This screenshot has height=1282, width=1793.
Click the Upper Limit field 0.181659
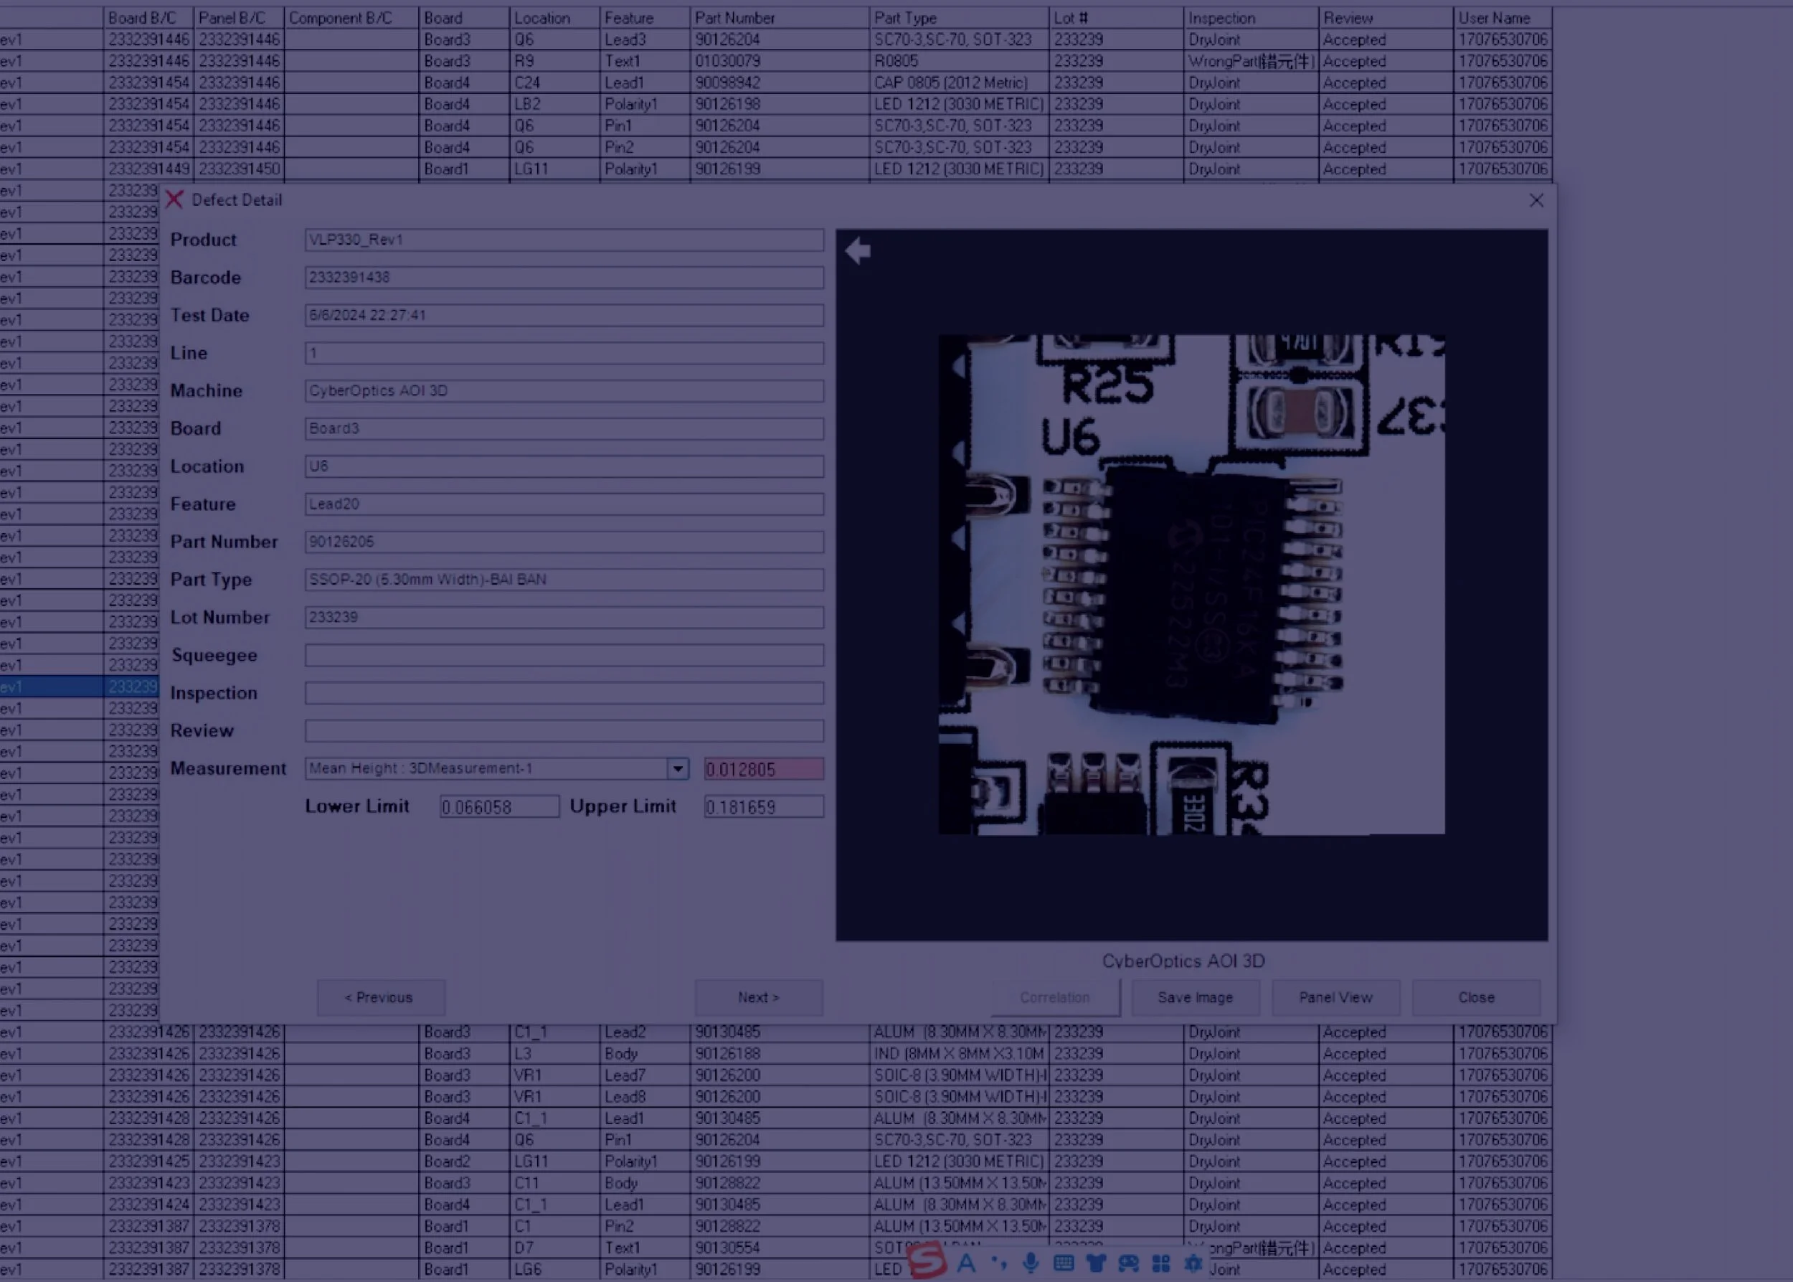(764, 807)
